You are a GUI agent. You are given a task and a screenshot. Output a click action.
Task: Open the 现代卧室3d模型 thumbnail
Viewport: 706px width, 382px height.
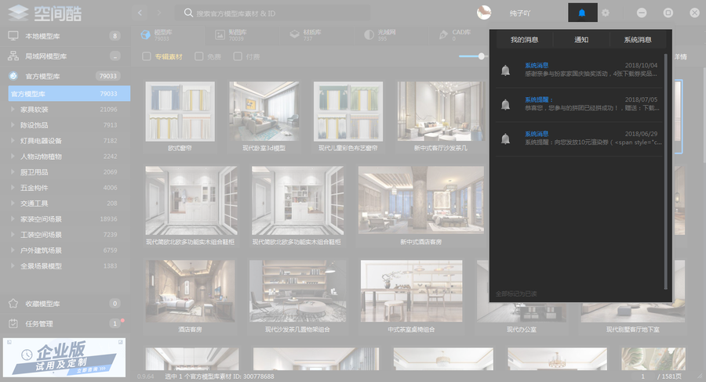[264, 111]
